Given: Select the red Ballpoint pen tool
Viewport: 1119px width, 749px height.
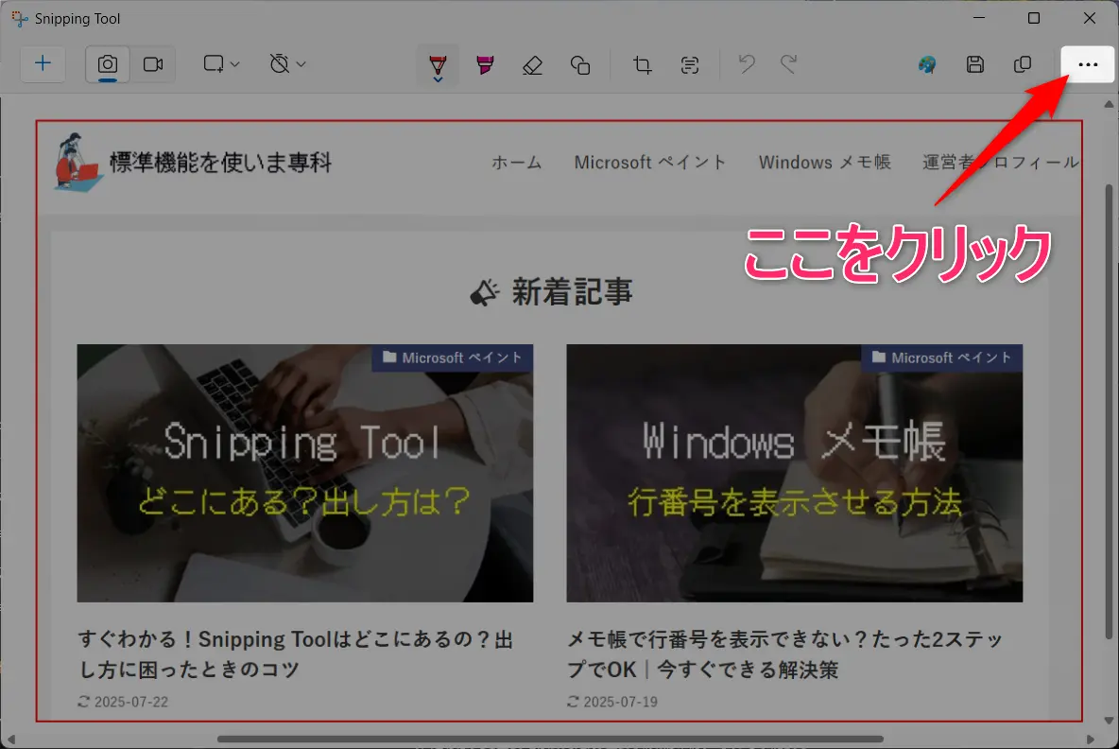Looking at the screenshot, I should [x=438, y=65].
